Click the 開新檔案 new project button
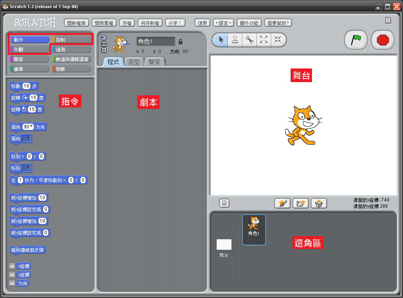This screenshot has height=298, width=403. tap(76, 23)
